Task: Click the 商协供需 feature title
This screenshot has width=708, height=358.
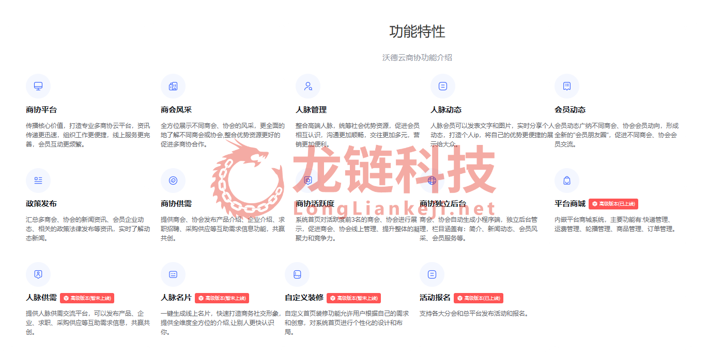Action: 176,204
